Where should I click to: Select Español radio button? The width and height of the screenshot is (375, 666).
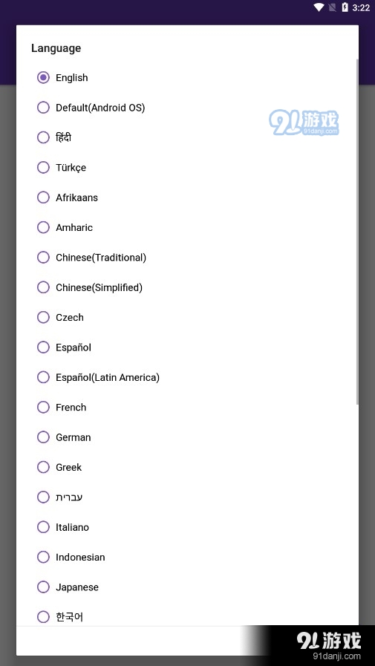click(x=43, y=347)
